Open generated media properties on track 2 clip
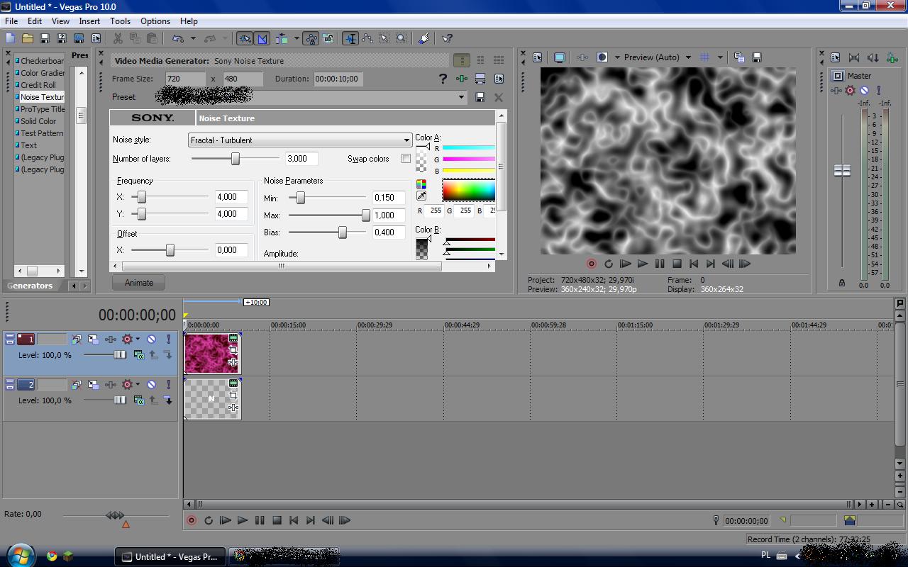The height and width of the screenshot is (567, 908). tap(233, 383)
